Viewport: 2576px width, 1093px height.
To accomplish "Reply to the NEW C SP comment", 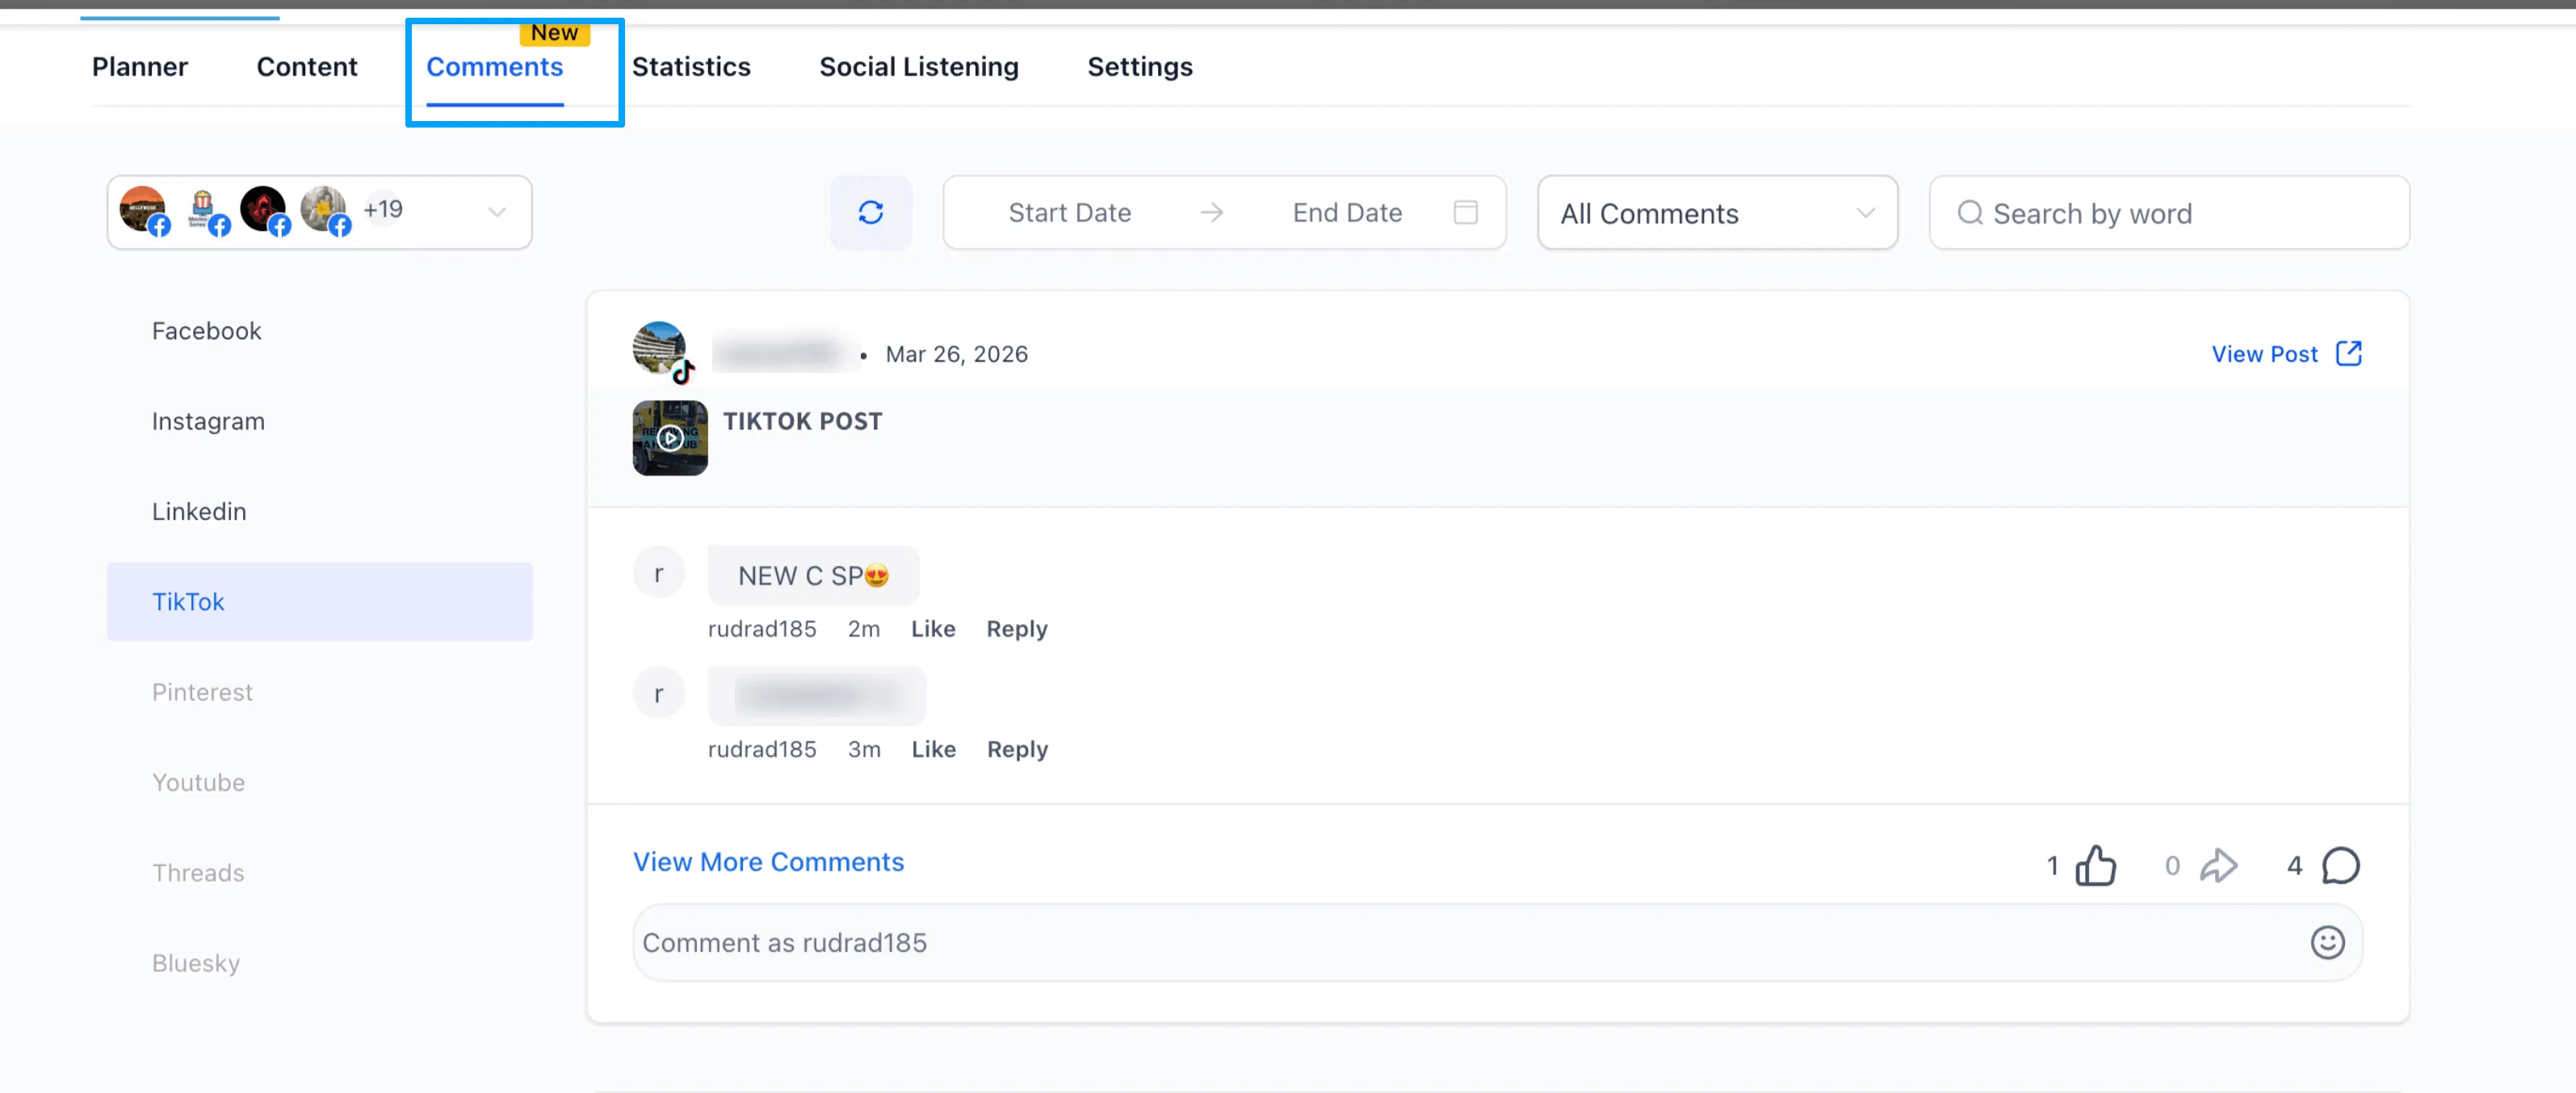I will [x=1017, y=628].
